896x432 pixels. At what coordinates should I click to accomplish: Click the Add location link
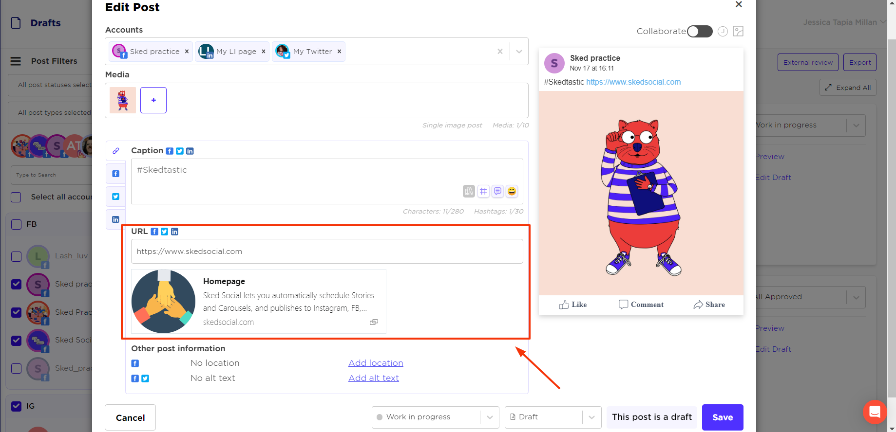[x=376, y=363]
